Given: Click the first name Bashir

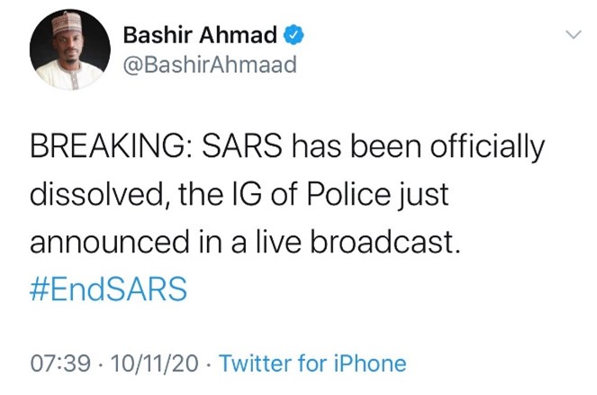Looking at the screenshot, I should pos(155,36).
